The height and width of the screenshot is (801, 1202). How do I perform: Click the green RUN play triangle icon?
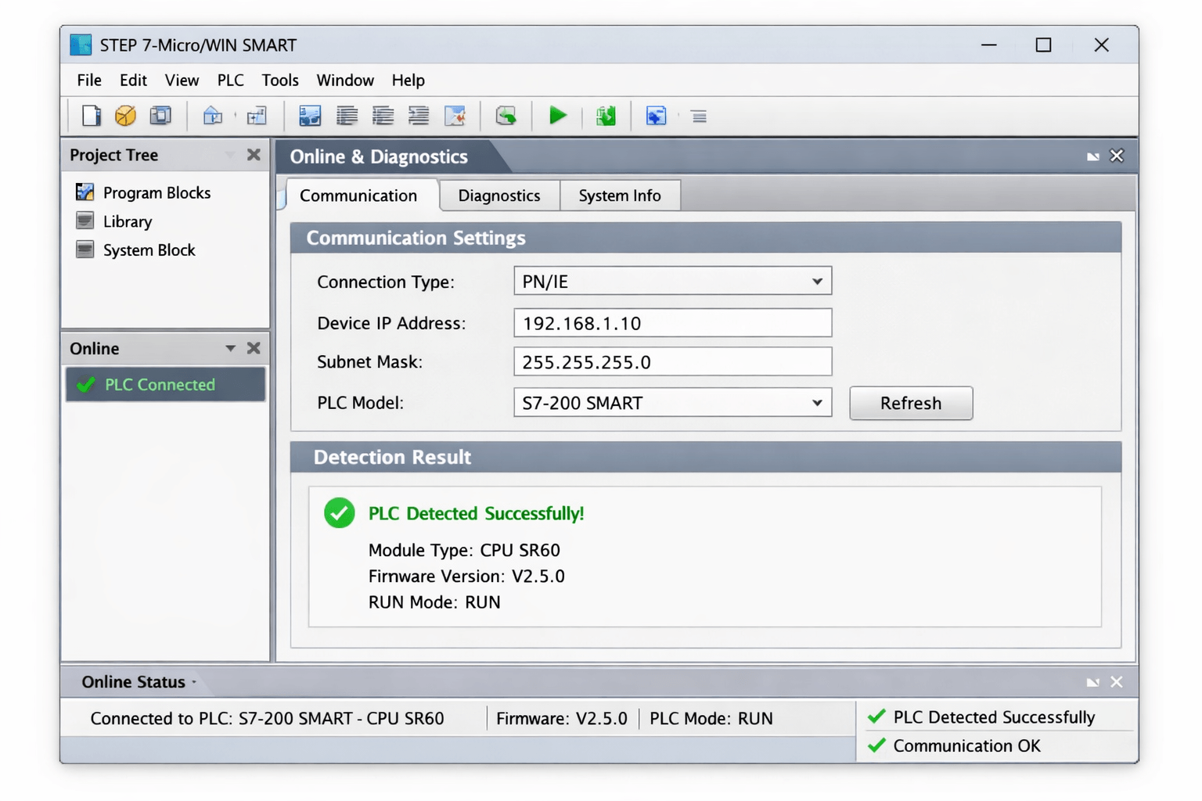point(558,116)
